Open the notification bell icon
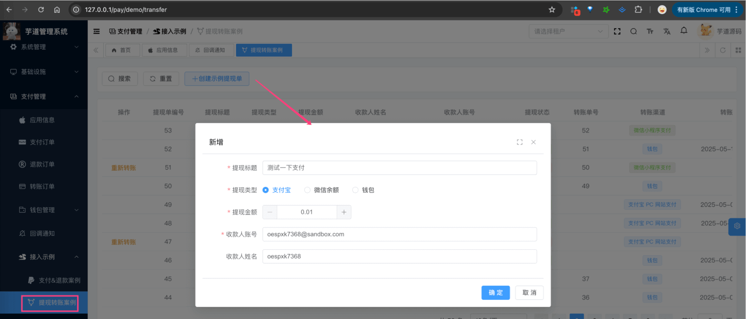Image resolution: width=746 pixels, height=319 pixels. pyautogui.click(x=684, y=31)
